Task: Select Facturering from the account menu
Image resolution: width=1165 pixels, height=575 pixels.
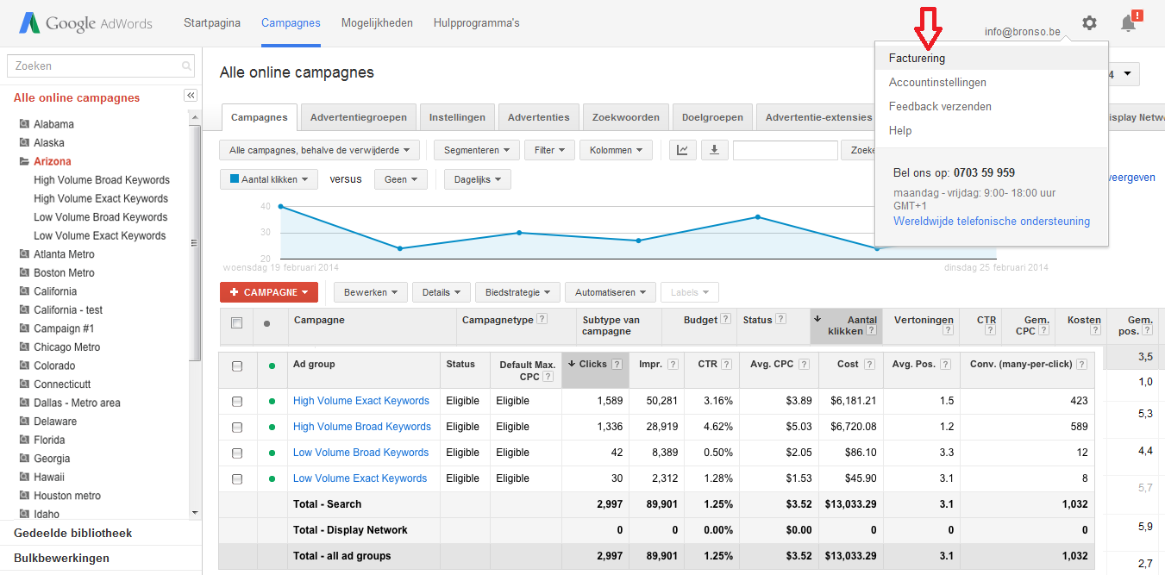Action: pyautogui.click(x=917, y=59)
